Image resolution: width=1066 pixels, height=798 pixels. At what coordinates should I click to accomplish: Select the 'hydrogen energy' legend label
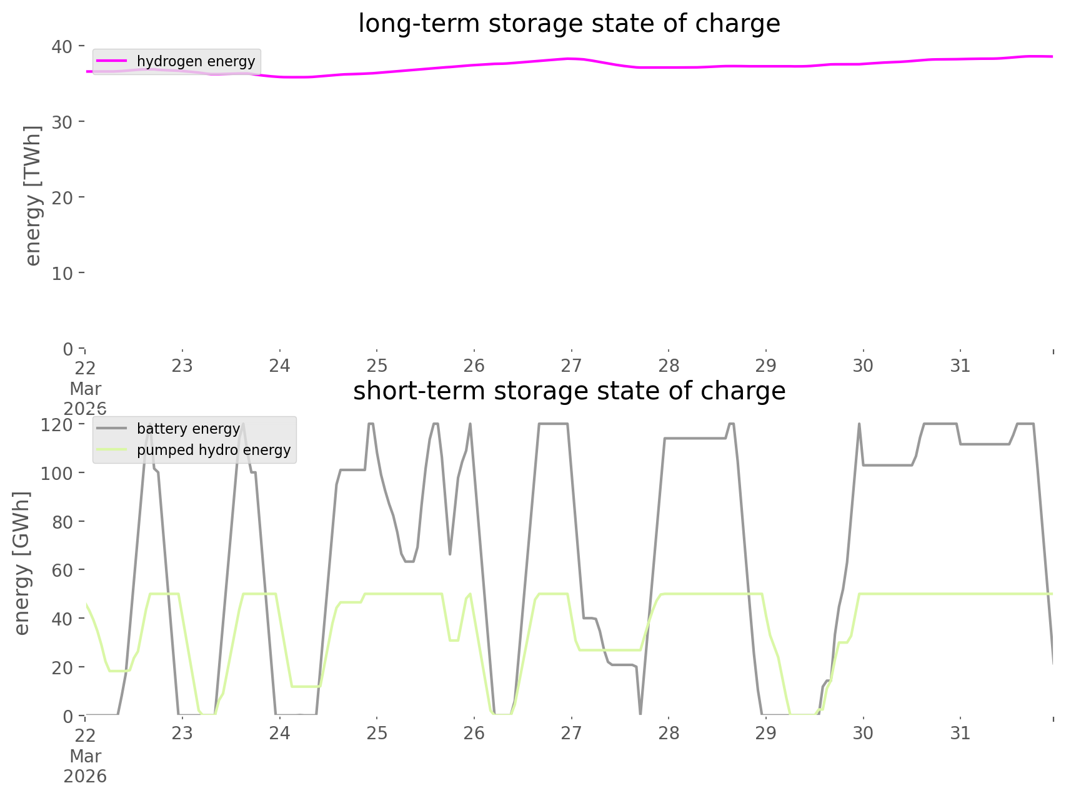196,61
